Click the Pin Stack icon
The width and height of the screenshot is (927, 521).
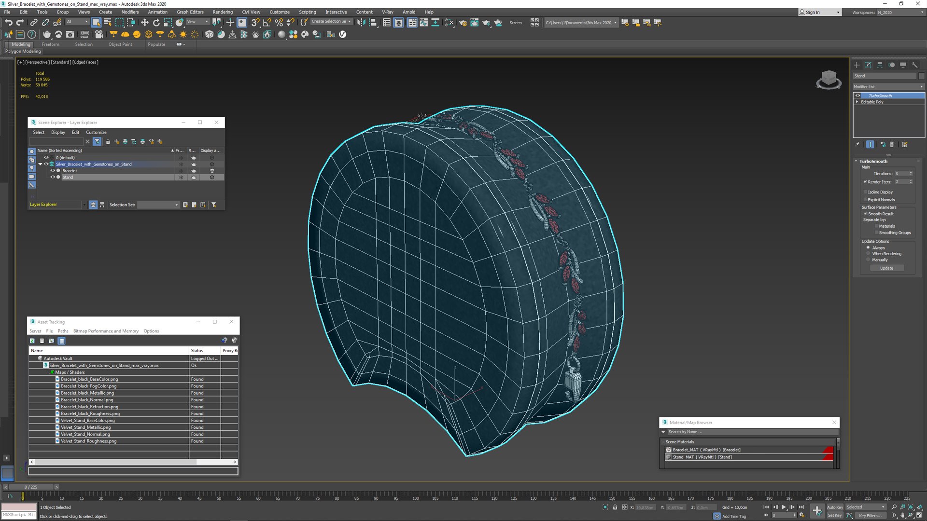coord(857,144)
